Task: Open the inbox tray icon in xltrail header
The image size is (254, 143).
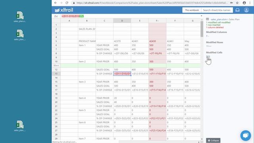Action: click(x=237, y=10)
